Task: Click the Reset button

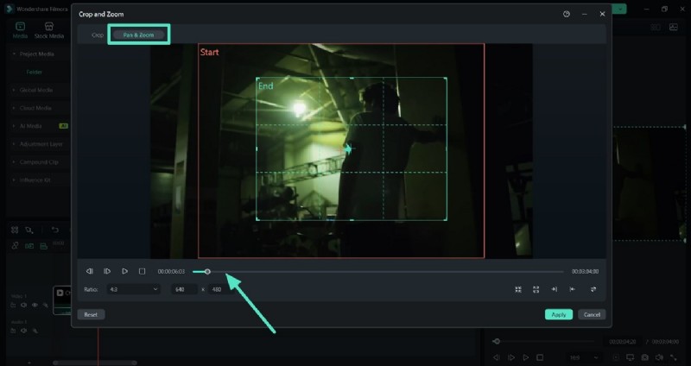Action: point(90,314)
